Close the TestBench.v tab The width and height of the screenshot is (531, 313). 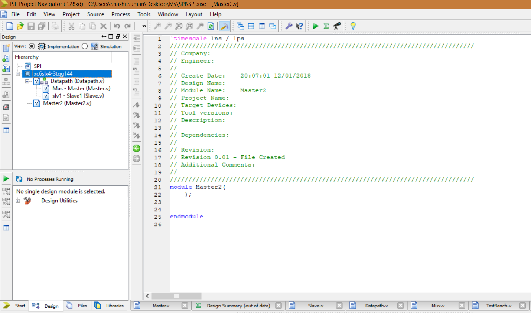(522, 305)
